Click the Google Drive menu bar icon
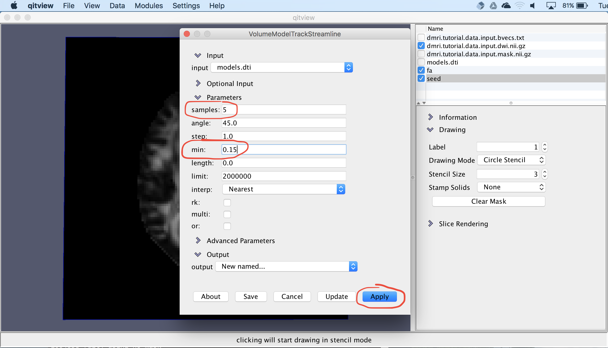Image resolution: width=608 pixels, height=348 pixels. pos(493,5)
